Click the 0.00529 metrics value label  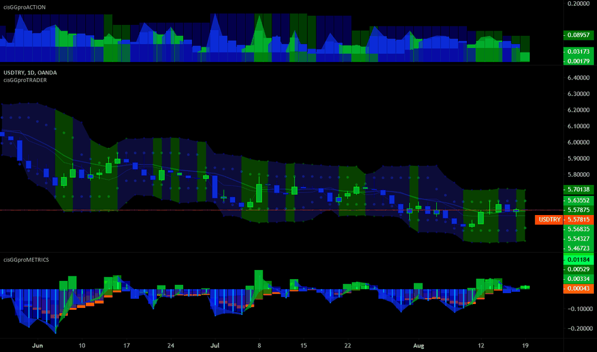coord(578,269)
